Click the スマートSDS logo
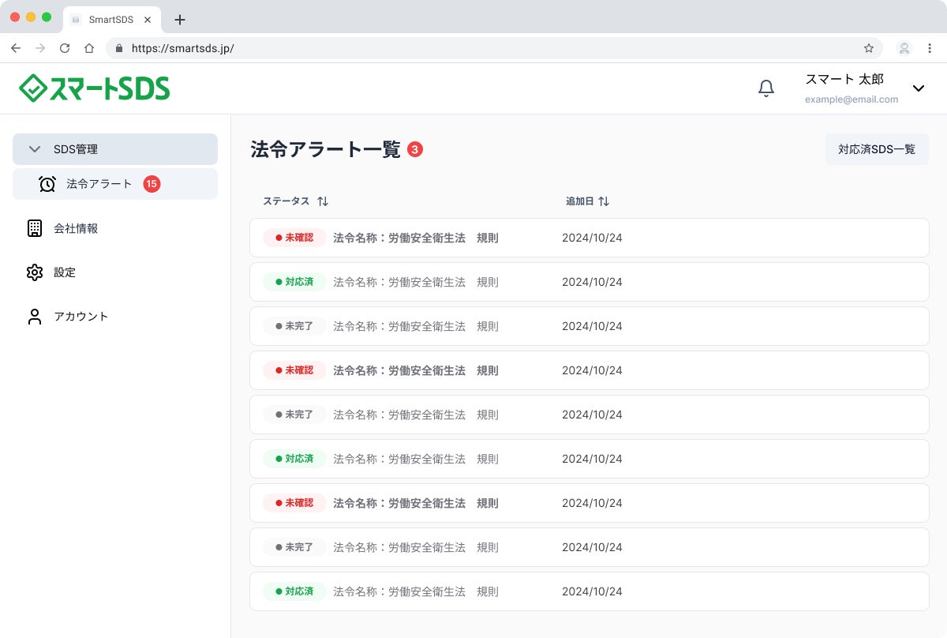 coord(94,88)
